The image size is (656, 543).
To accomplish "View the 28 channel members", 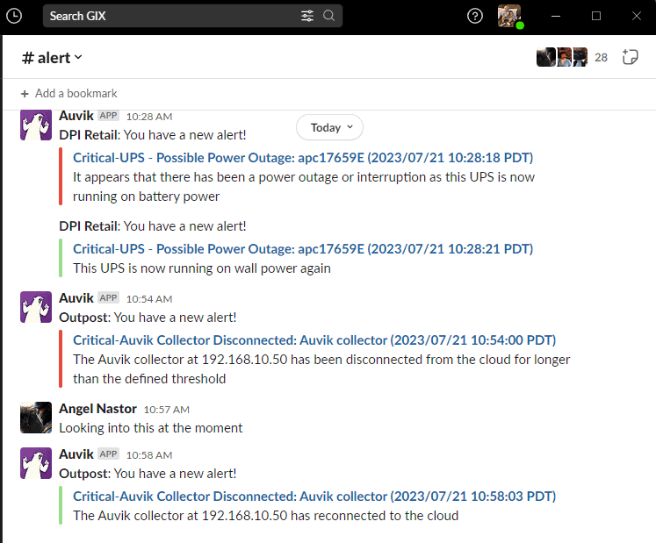I will point(572,57).
